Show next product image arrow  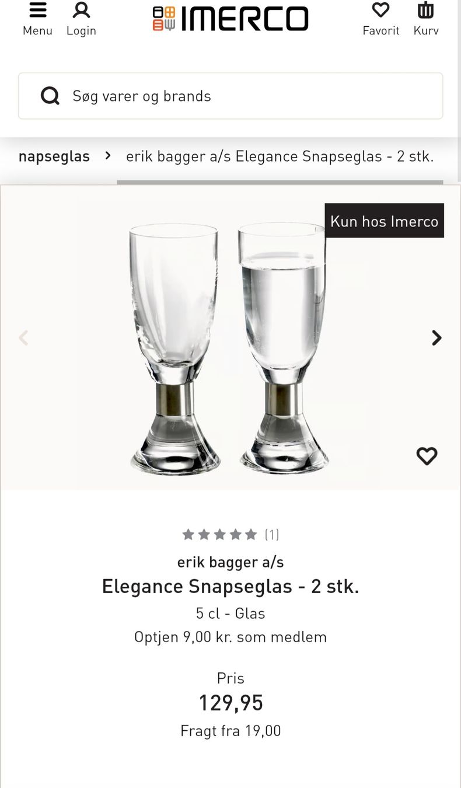(436, 338)
